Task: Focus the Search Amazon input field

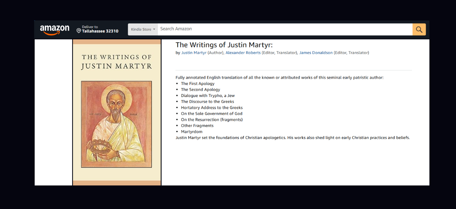Action: pyautogui.click(x=285, y=29)
